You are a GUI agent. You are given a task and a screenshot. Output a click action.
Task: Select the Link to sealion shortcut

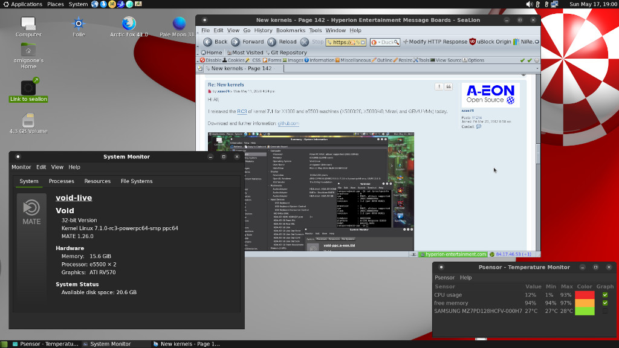point(28,90)
